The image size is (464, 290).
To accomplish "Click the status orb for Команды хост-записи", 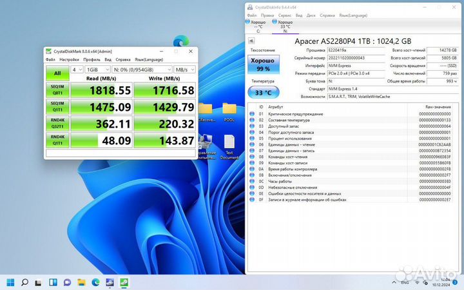I will 252,163.
